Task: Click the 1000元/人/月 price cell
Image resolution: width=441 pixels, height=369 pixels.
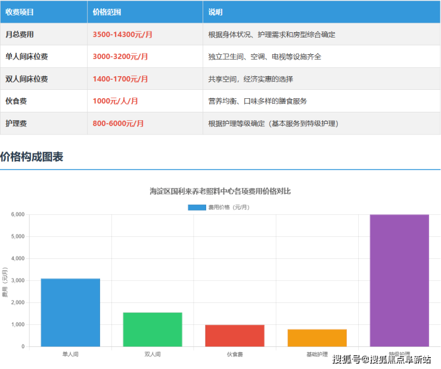Action: click(116, 101)
